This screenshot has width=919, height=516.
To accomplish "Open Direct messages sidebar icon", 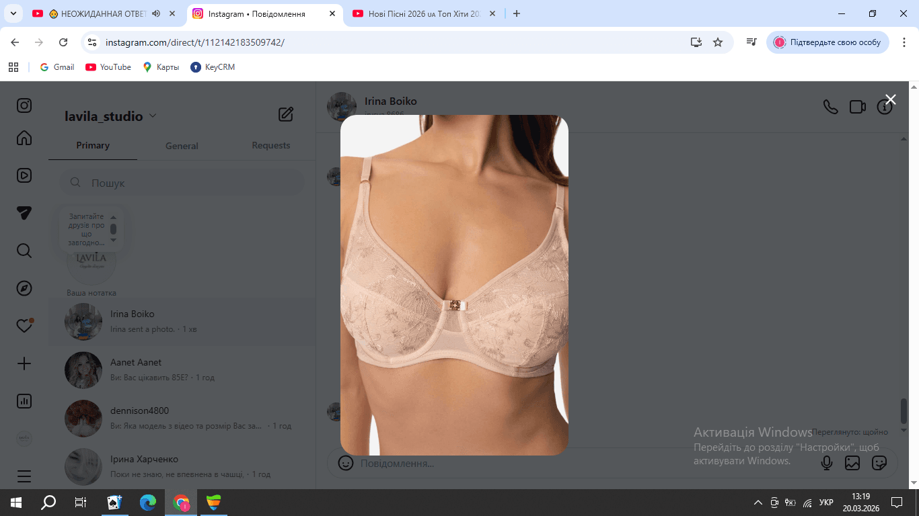I will [24, 213].
